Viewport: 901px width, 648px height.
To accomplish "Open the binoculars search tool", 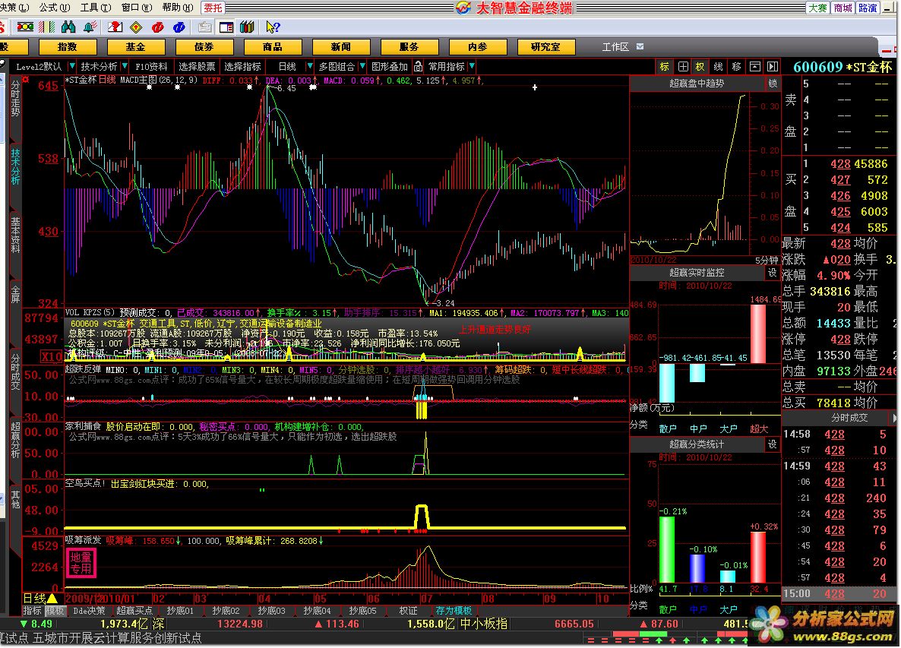I will pos(68,27).
